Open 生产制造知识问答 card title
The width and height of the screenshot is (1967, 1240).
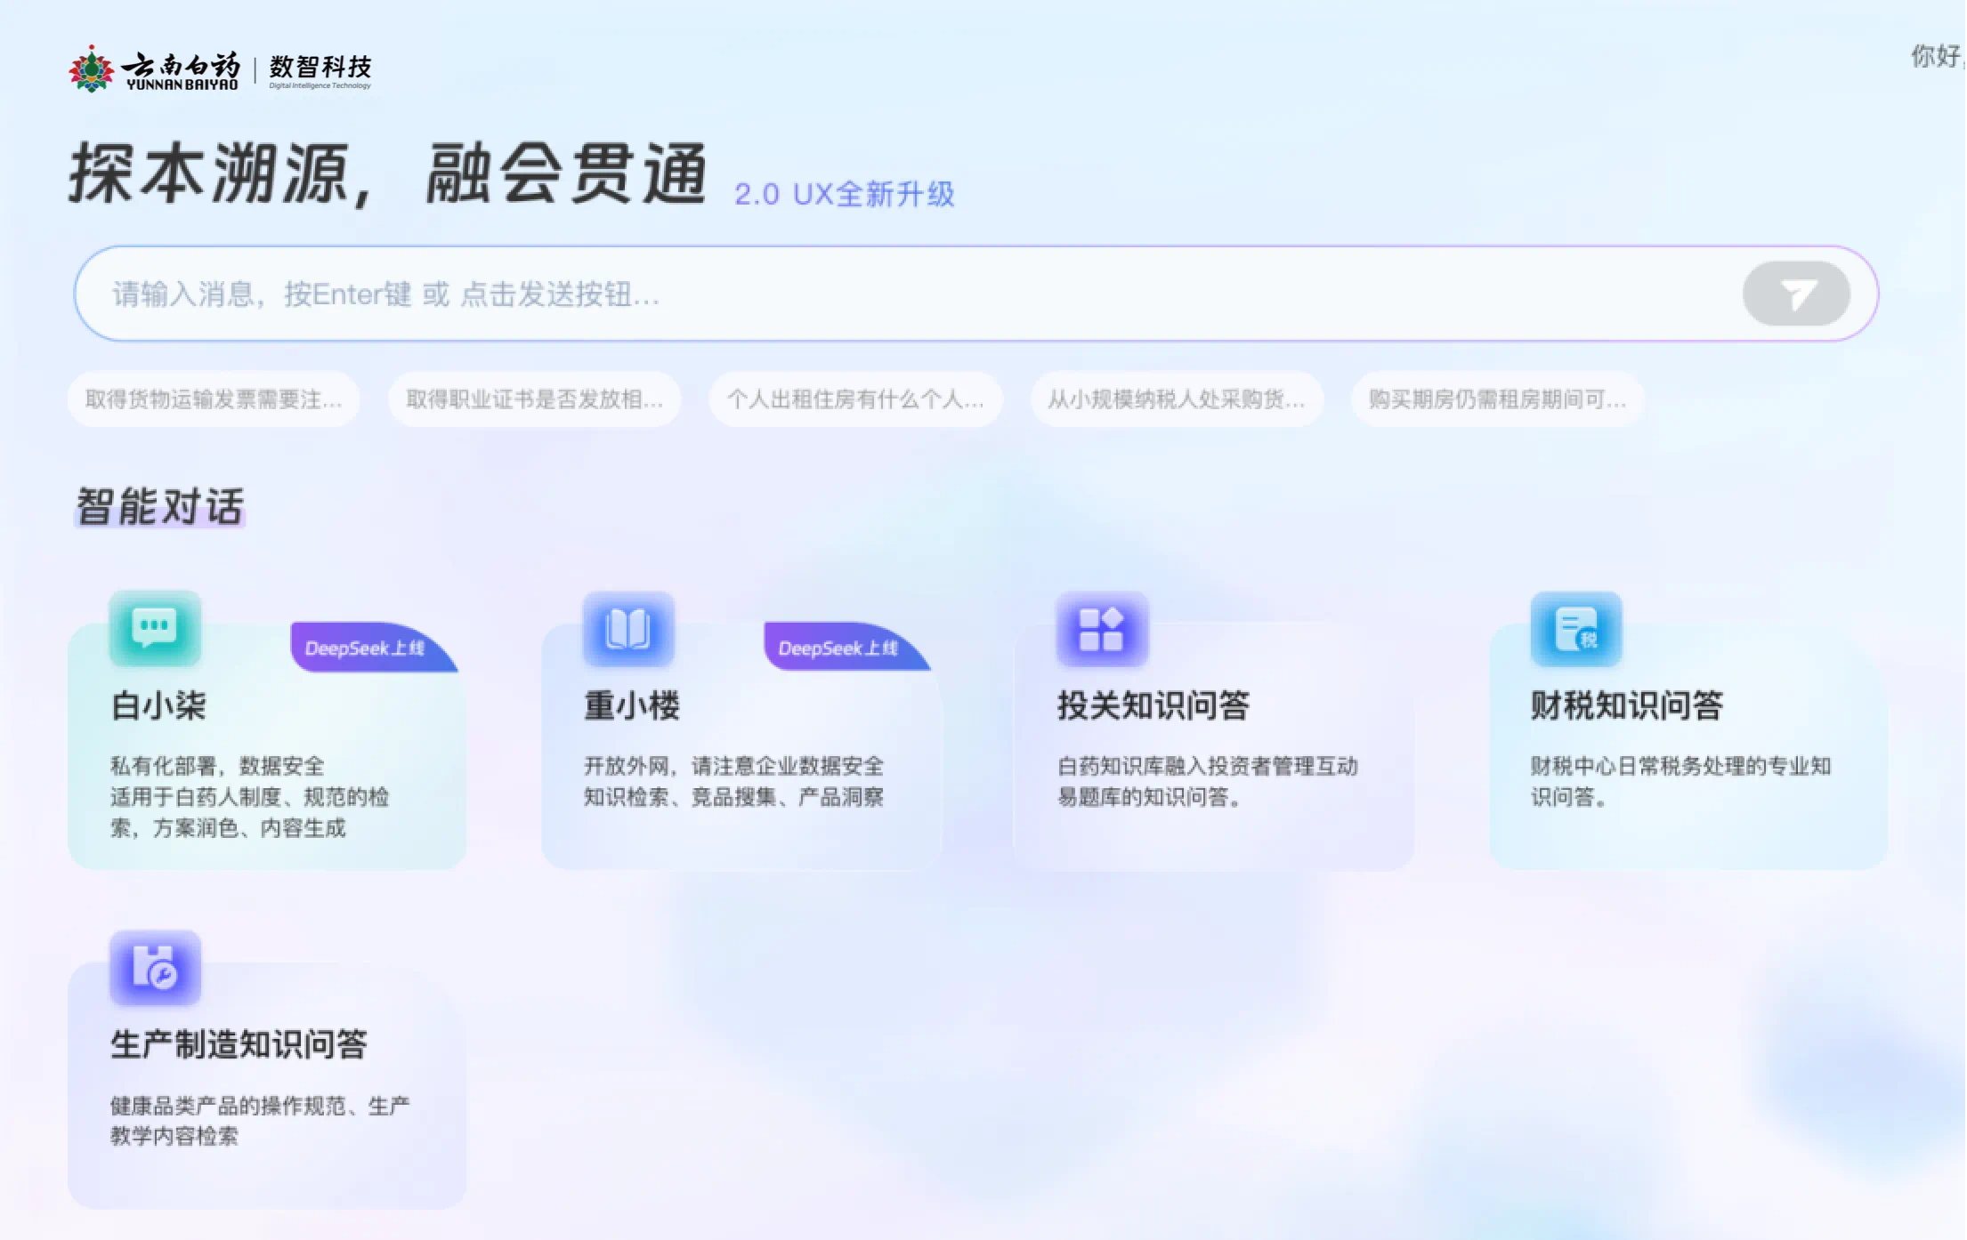pos(239,1044)
